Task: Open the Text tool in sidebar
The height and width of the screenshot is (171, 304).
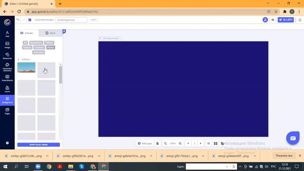Action: (7, 34)
